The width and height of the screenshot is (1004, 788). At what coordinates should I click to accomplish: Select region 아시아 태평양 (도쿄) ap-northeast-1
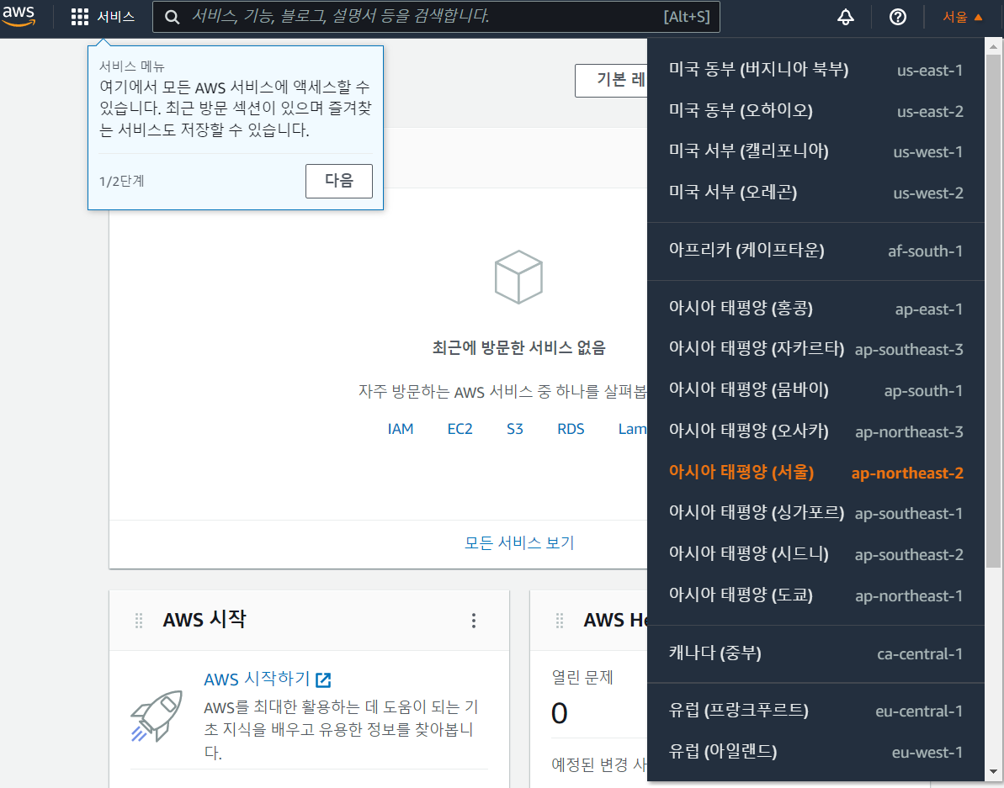pyautogui.click(x=815, y=595)
